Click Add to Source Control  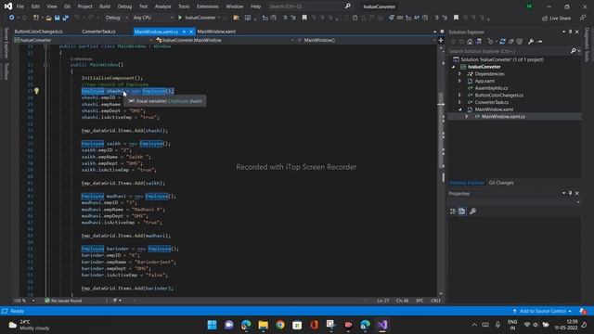[542, 311]
